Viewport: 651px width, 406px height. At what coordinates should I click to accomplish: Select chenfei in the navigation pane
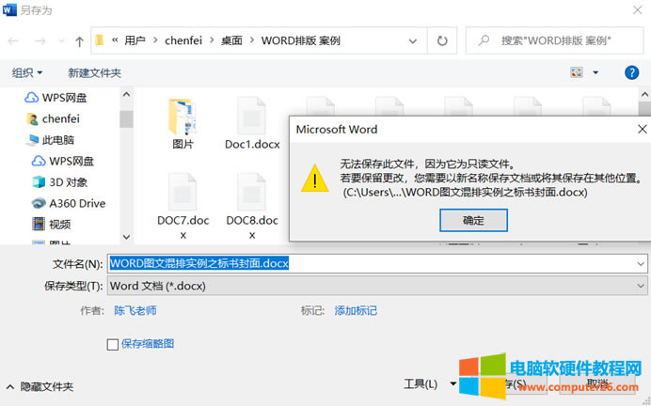(x=53, y=119)
